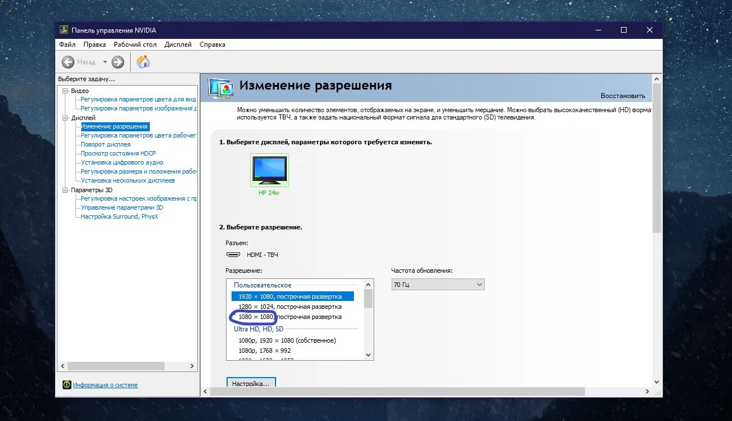Maximize the NVIDIA control panel window
732x421 pixels.
tap(624, 30)
